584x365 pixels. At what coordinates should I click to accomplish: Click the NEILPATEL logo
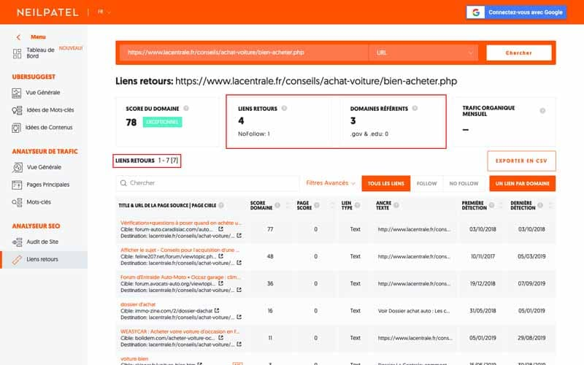pyautogui.click(x=47, y=12)
